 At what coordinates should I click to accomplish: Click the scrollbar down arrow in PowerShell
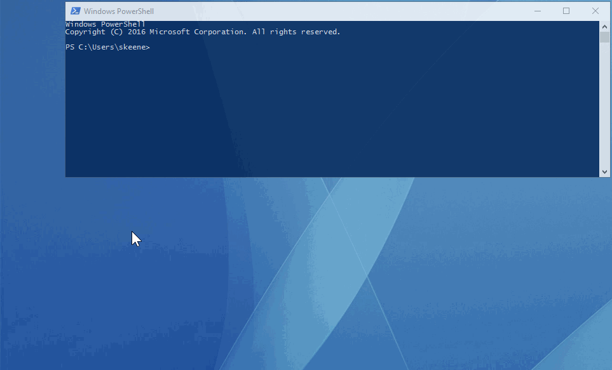(x=604, y=172)
